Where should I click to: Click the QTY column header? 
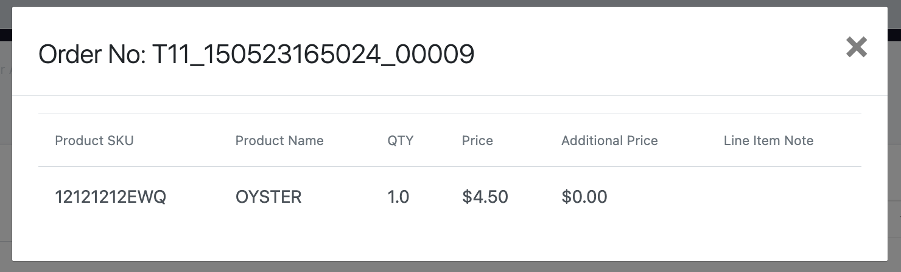(x=400, y=141)
